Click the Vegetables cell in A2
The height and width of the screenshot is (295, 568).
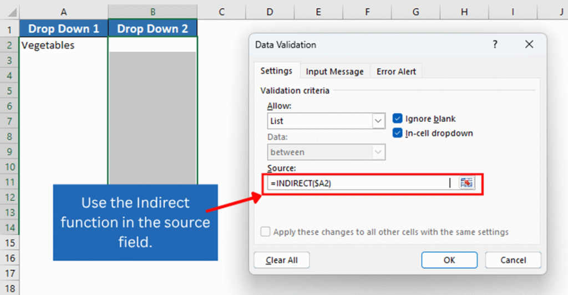click(x=63, y=45)
